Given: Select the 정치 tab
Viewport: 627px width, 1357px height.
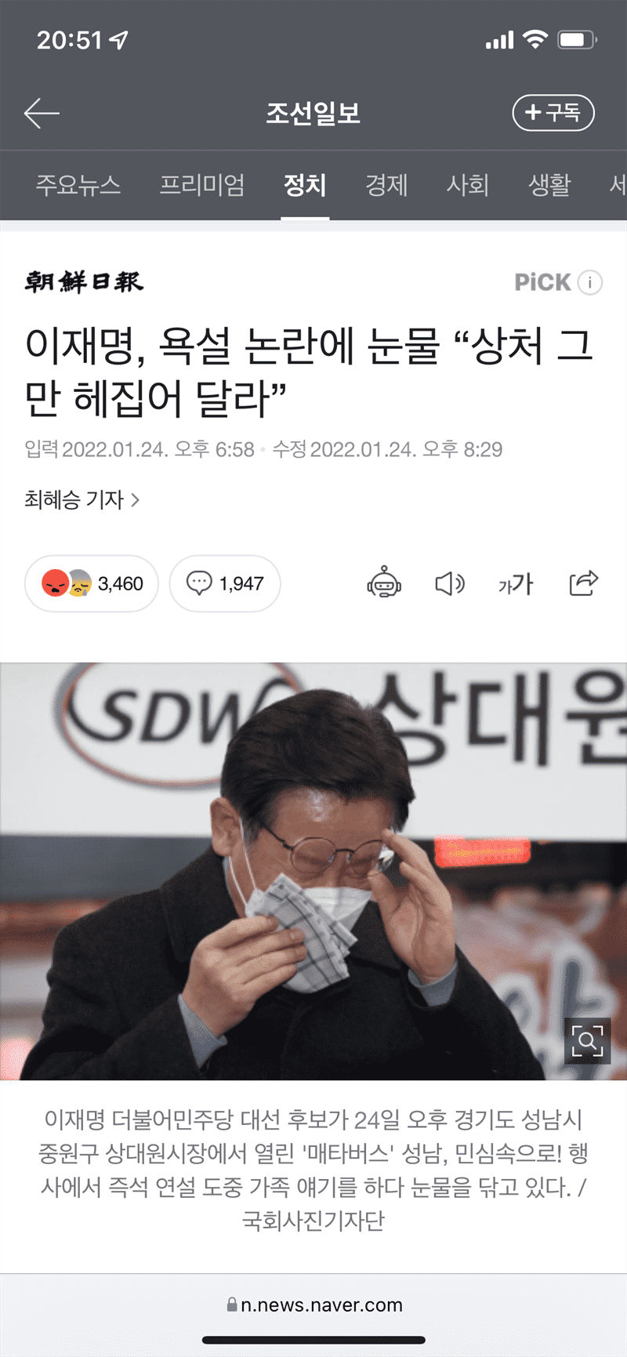Looking at the screenshot, I should [305, 185].
